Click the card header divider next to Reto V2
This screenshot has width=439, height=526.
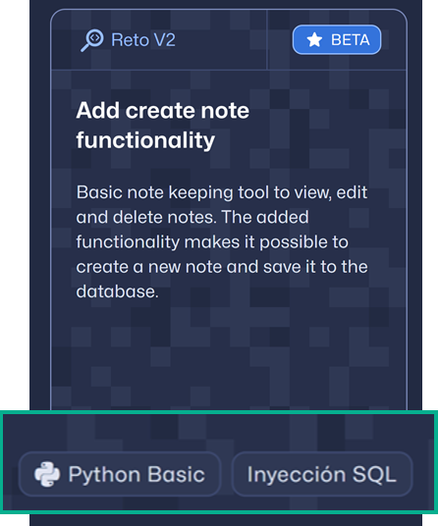point(267,39)
